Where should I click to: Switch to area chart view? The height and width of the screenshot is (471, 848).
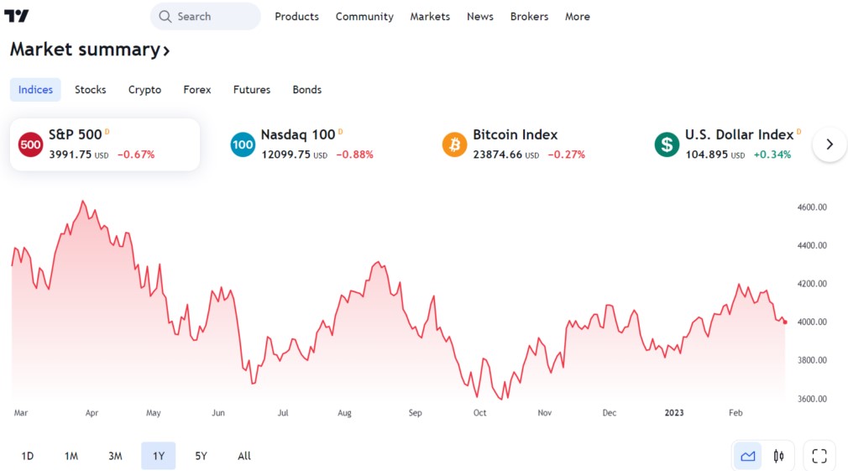748,456
